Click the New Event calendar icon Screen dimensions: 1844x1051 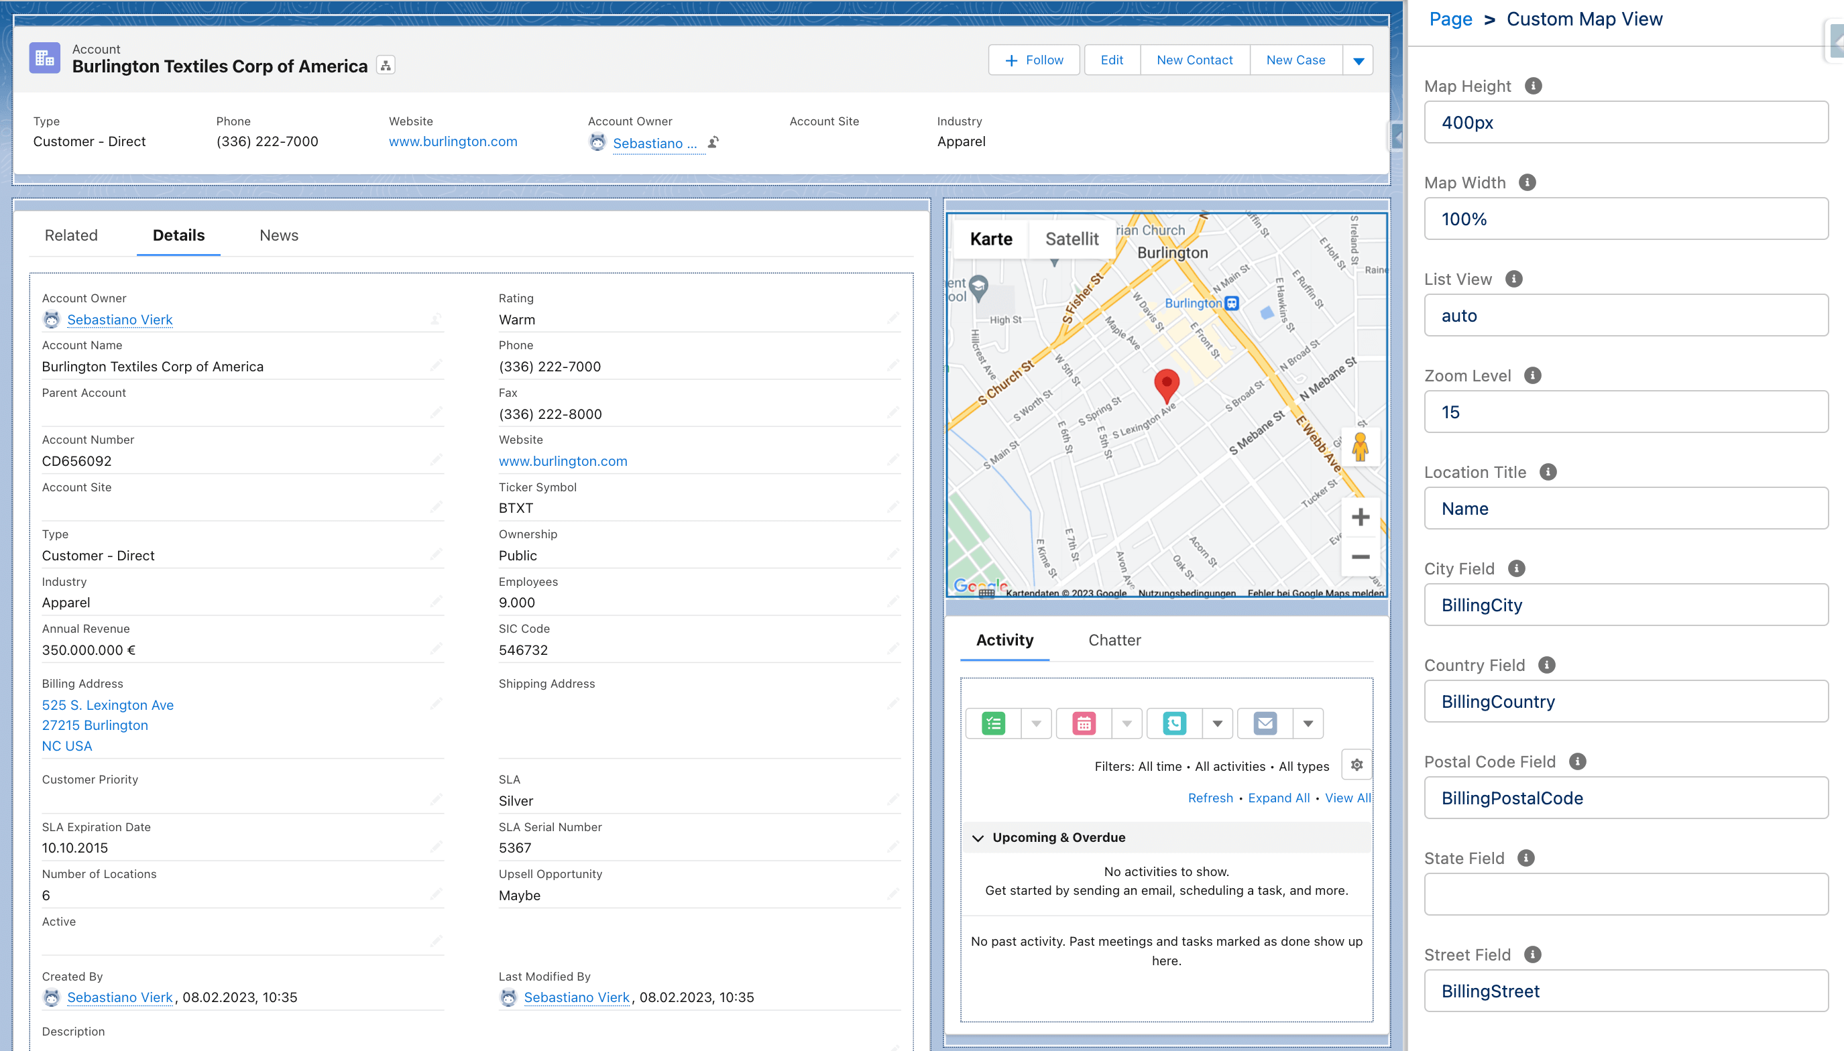[x=1084, y=723]
